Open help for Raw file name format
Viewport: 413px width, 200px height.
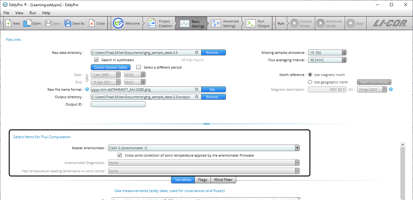(x=87, y=90)
